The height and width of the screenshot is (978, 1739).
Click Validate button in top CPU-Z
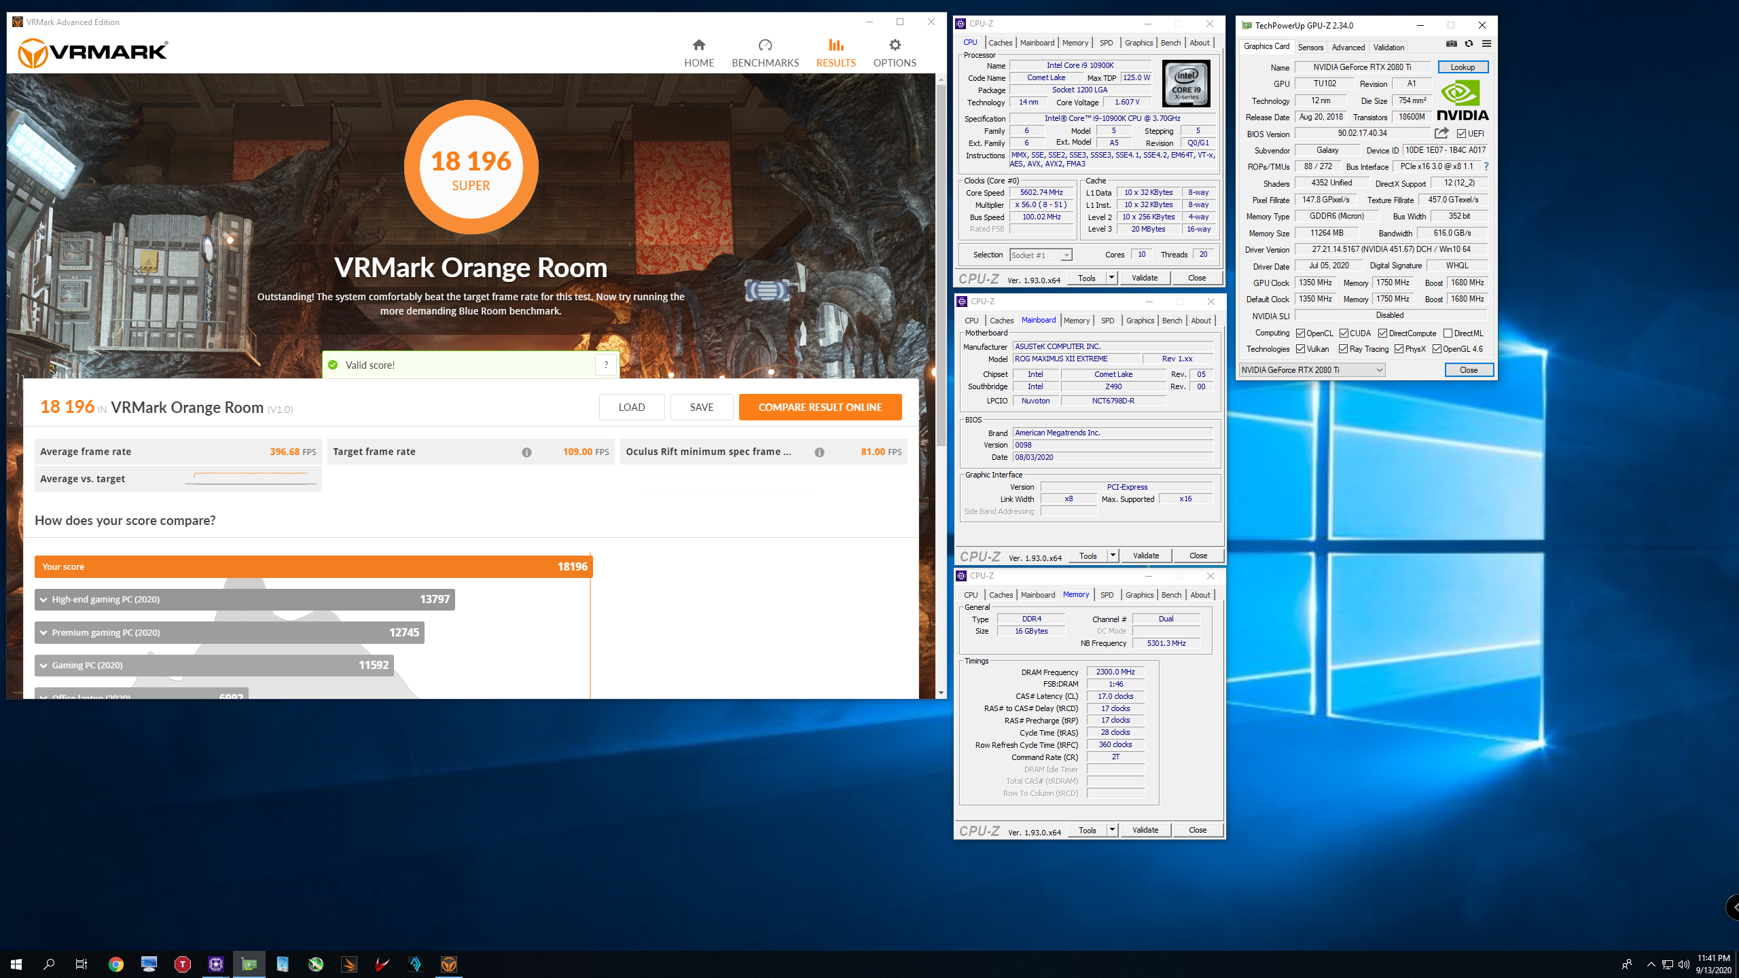(1145, 278)
